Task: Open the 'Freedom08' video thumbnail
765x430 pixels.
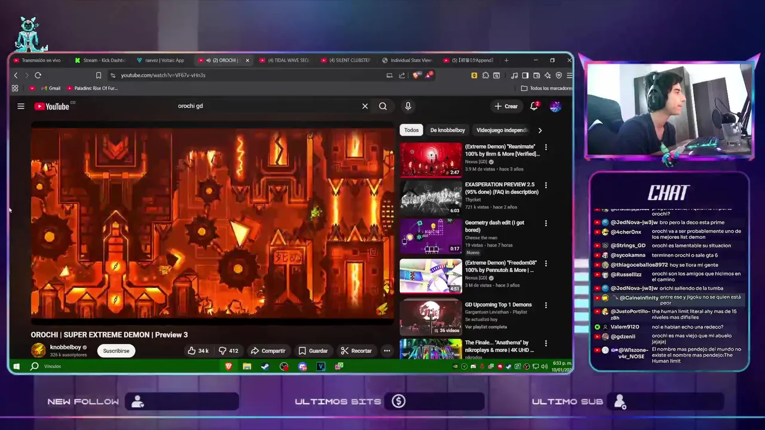Action: 431,275
